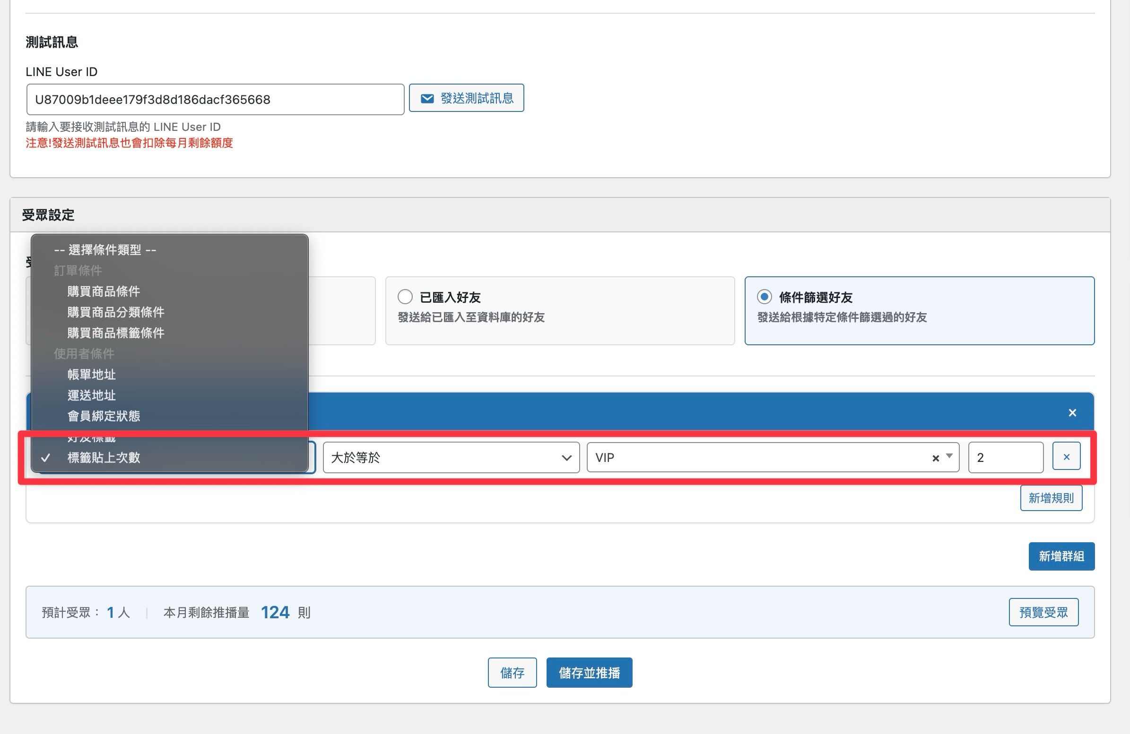This screenshot has height=734, width=1130.
Task: Click the 儲存並推播 button
Action: click(589, 673)
